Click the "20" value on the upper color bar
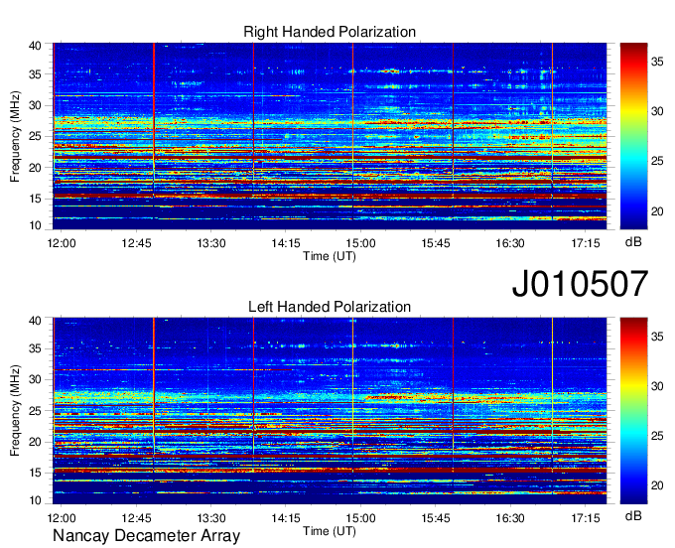Image resolution: width=675 pixels, height=548 pixels. pos(657,211)
